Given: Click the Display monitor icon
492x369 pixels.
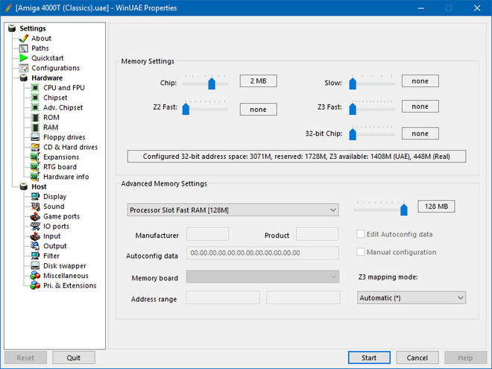Looking at the screenshot, I should [35, 197].
